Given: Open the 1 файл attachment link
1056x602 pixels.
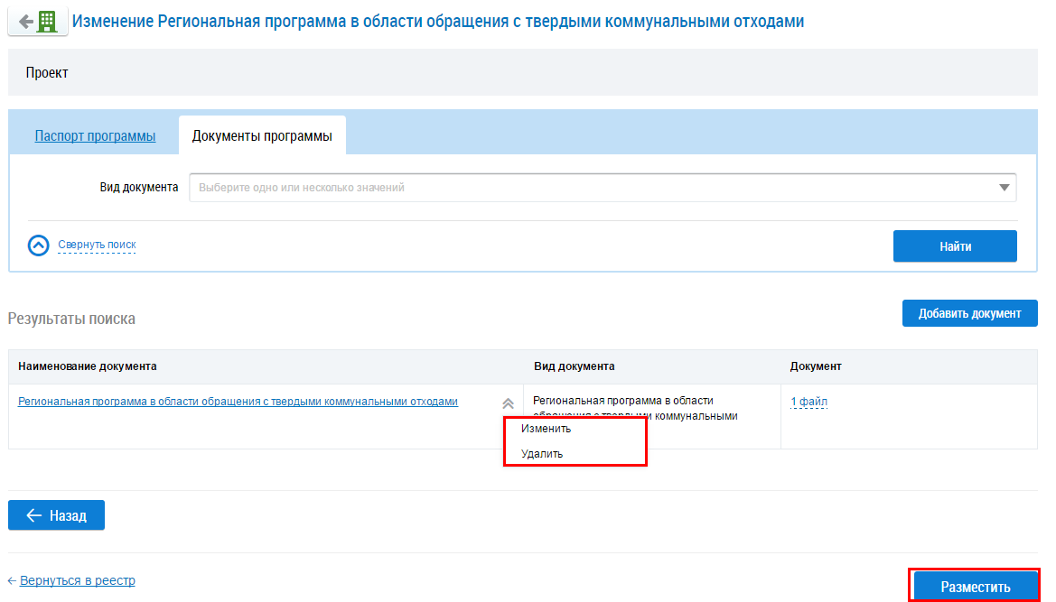Looking at the screenshot, I should click(x=808, y=402).
